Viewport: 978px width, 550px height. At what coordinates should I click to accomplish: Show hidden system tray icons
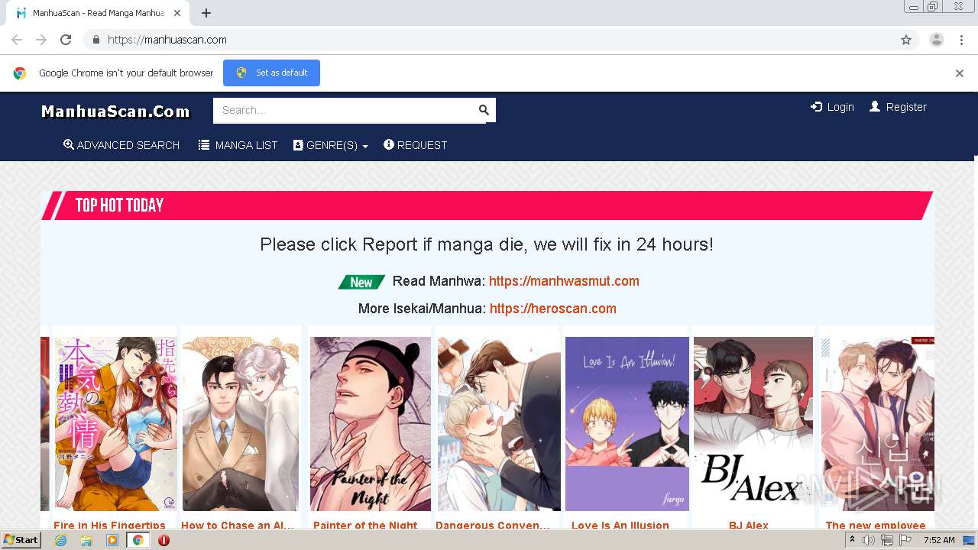click(852, 540)
